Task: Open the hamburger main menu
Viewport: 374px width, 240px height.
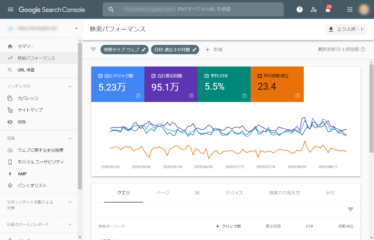Action: coord(10,10)
